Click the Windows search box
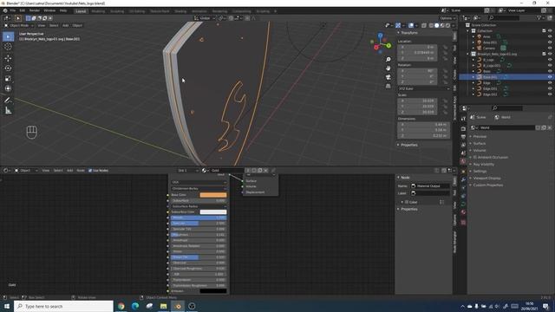This screenshot has height=312, width=555. coord(63,306)
